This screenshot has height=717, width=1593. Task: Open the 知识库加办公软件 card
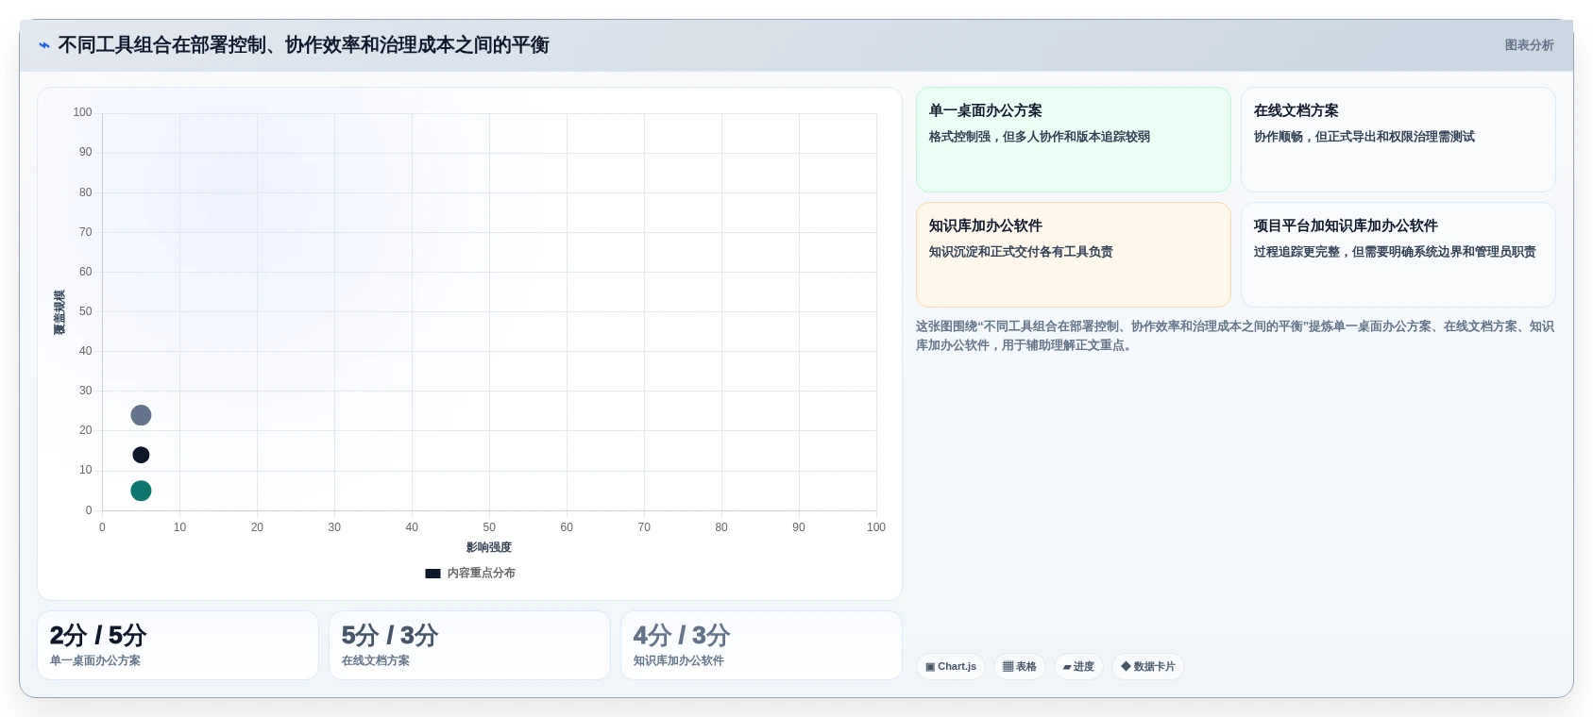coord(1074,255)
